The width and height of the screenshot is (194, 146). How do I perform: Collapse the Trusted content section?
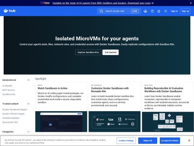28,104
